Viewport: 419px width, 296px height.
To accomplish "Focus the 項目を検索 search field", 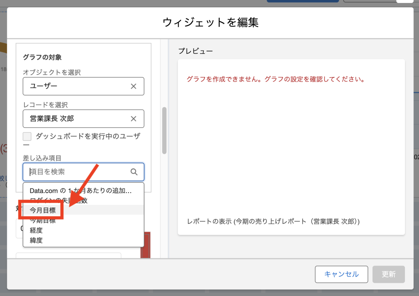I will 79,172.
